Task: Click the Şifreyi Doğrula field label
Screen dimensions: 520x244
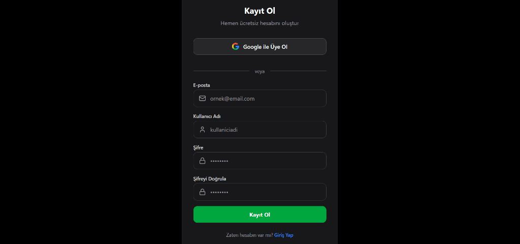Action: click(x=210, y=178)
